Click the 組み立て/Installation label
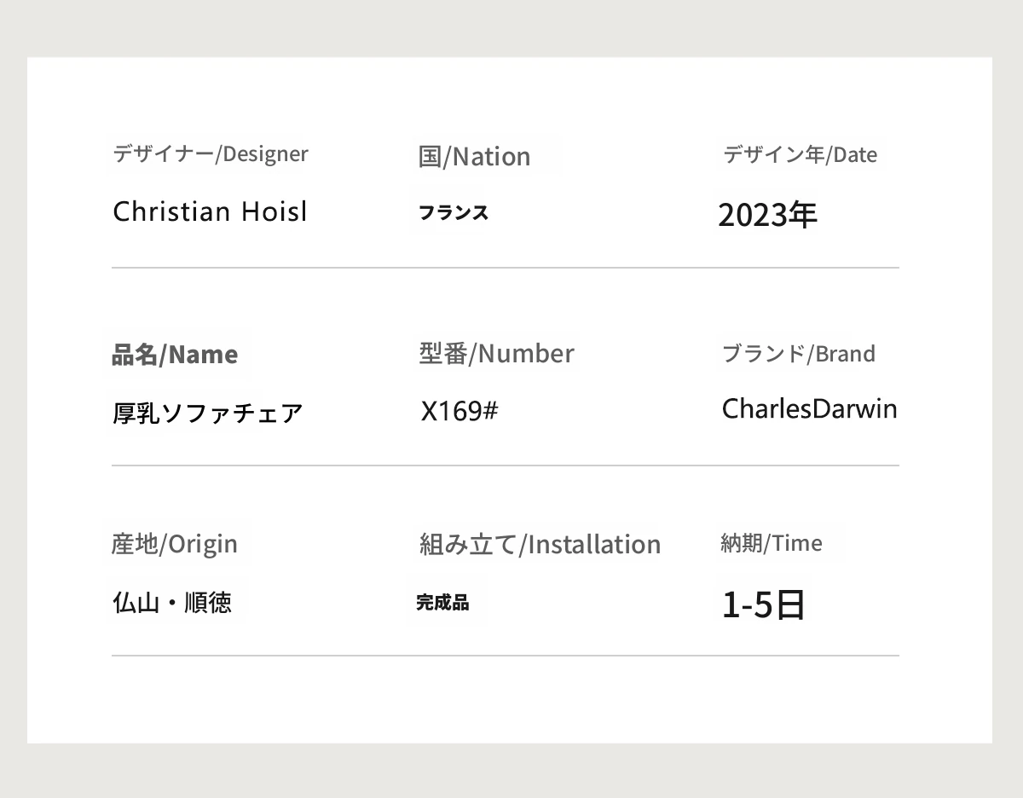This screenshot has width=1023, height=798. click(540, 545)
